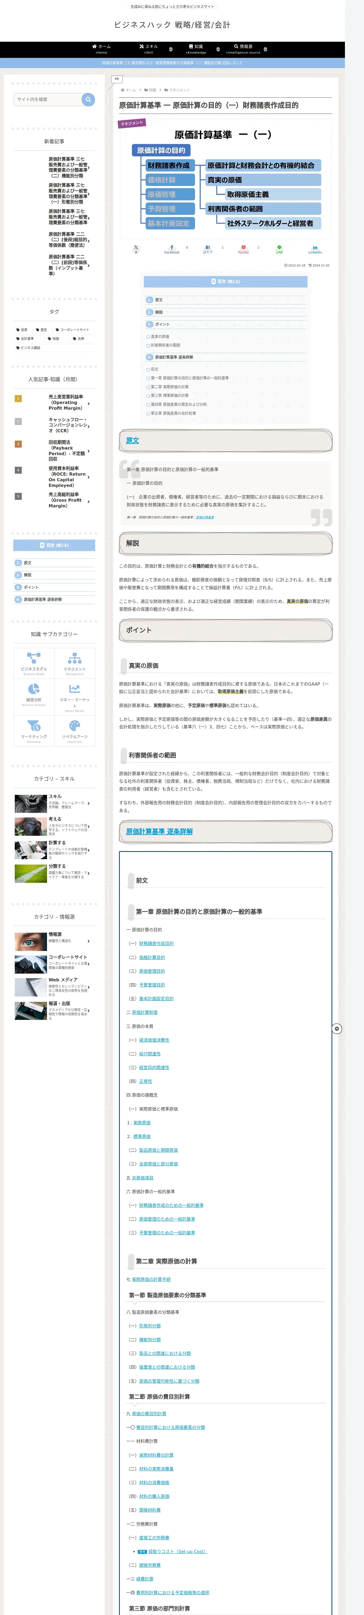Open 使用資本利益率 (ROCE) popular article

[x=55, y=477]
